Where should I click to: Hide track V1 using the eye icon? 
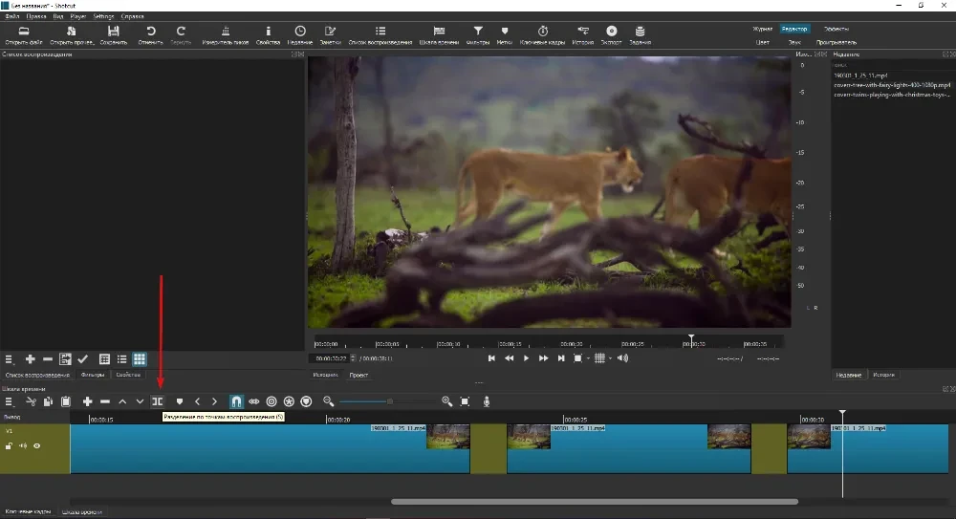[37, 445]
